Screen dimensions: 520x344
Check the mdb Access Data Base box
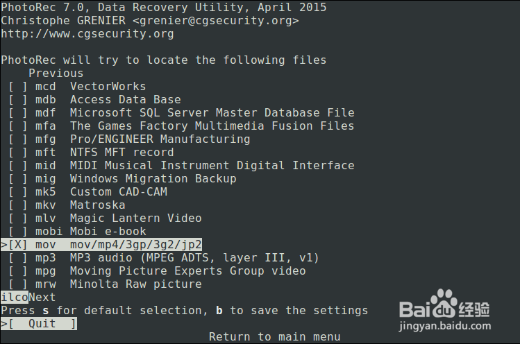pyautogui.click(x=18, y=100)
